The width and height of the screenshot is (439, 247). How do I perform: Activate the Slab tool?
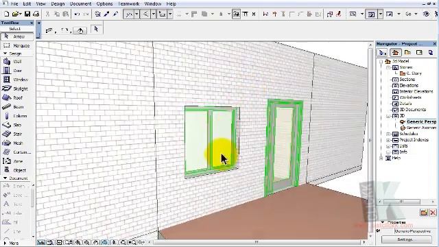point(16,125)
